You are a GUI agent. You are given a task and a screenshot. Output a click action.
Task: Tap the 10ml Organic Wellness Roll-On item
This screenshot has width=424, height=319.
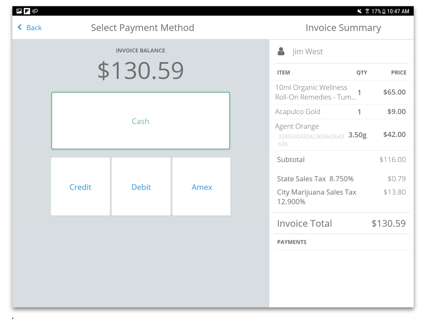click(x=315, y=92)
